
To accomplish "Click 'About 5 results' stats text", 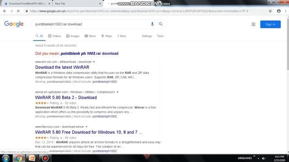I will click(x=56, y=45).
